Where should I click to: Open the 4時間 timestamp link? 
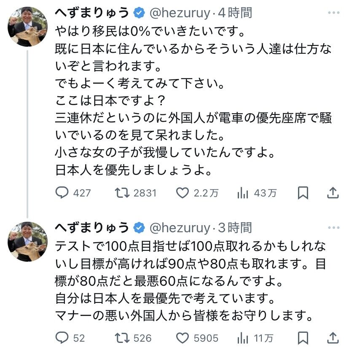(x=234, y=13)
